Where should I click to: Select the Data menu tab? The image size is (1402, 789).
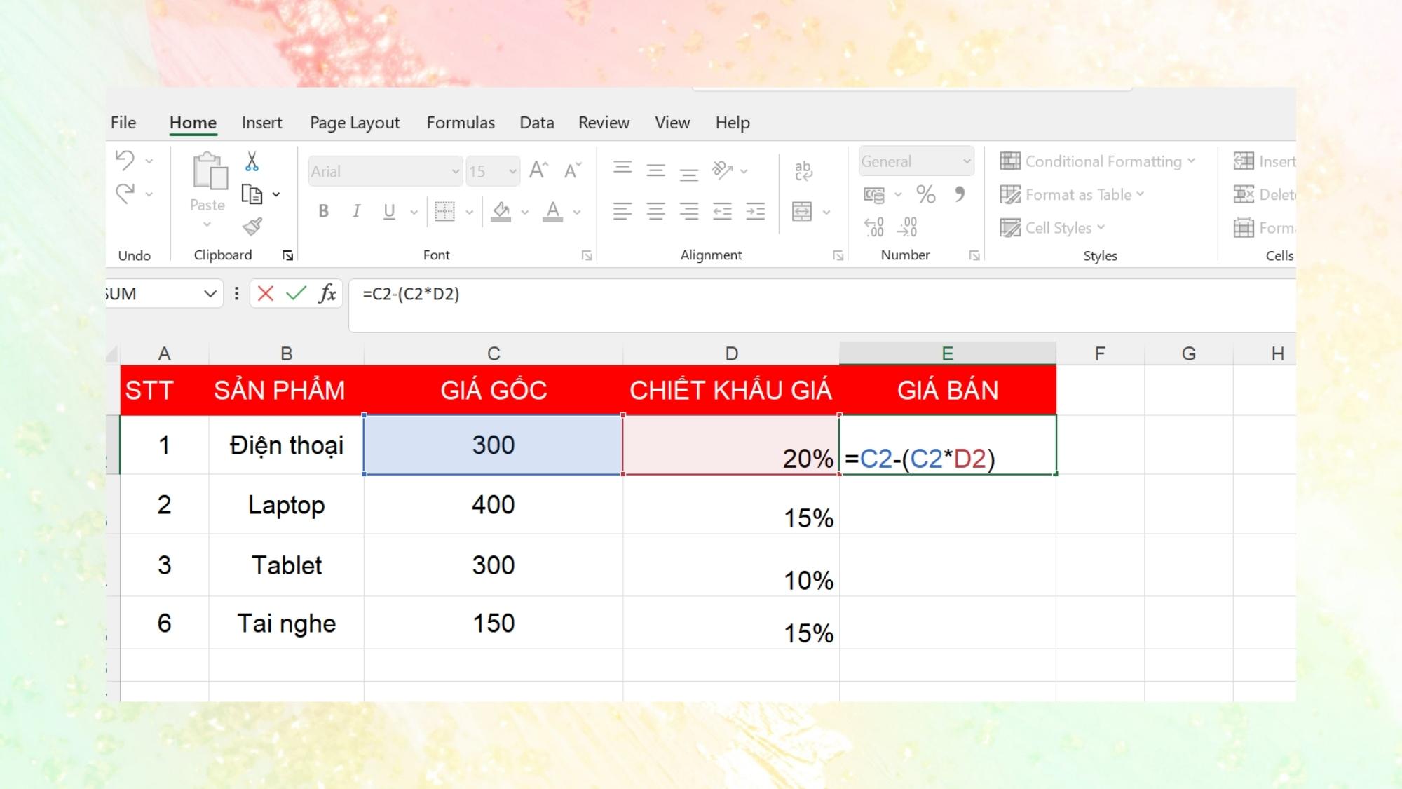[537, 121]
